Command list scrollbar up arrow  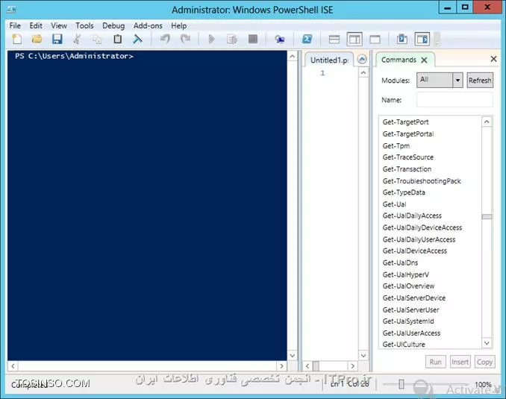[487, 122]
